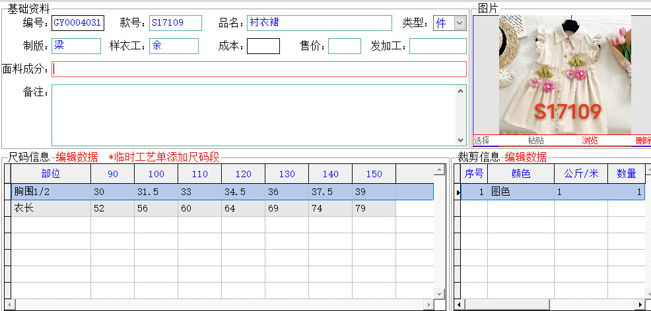
Task: Click the 编辑数据 link beside 裁剪信息
Action: point(526,157)
